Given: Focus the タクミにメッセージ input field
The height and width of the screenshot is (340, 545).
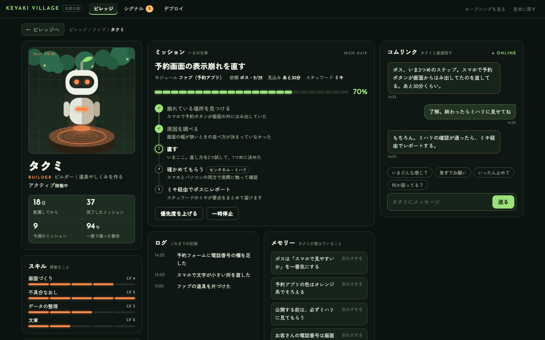Looking at the screenshot, I should point(440,202).
